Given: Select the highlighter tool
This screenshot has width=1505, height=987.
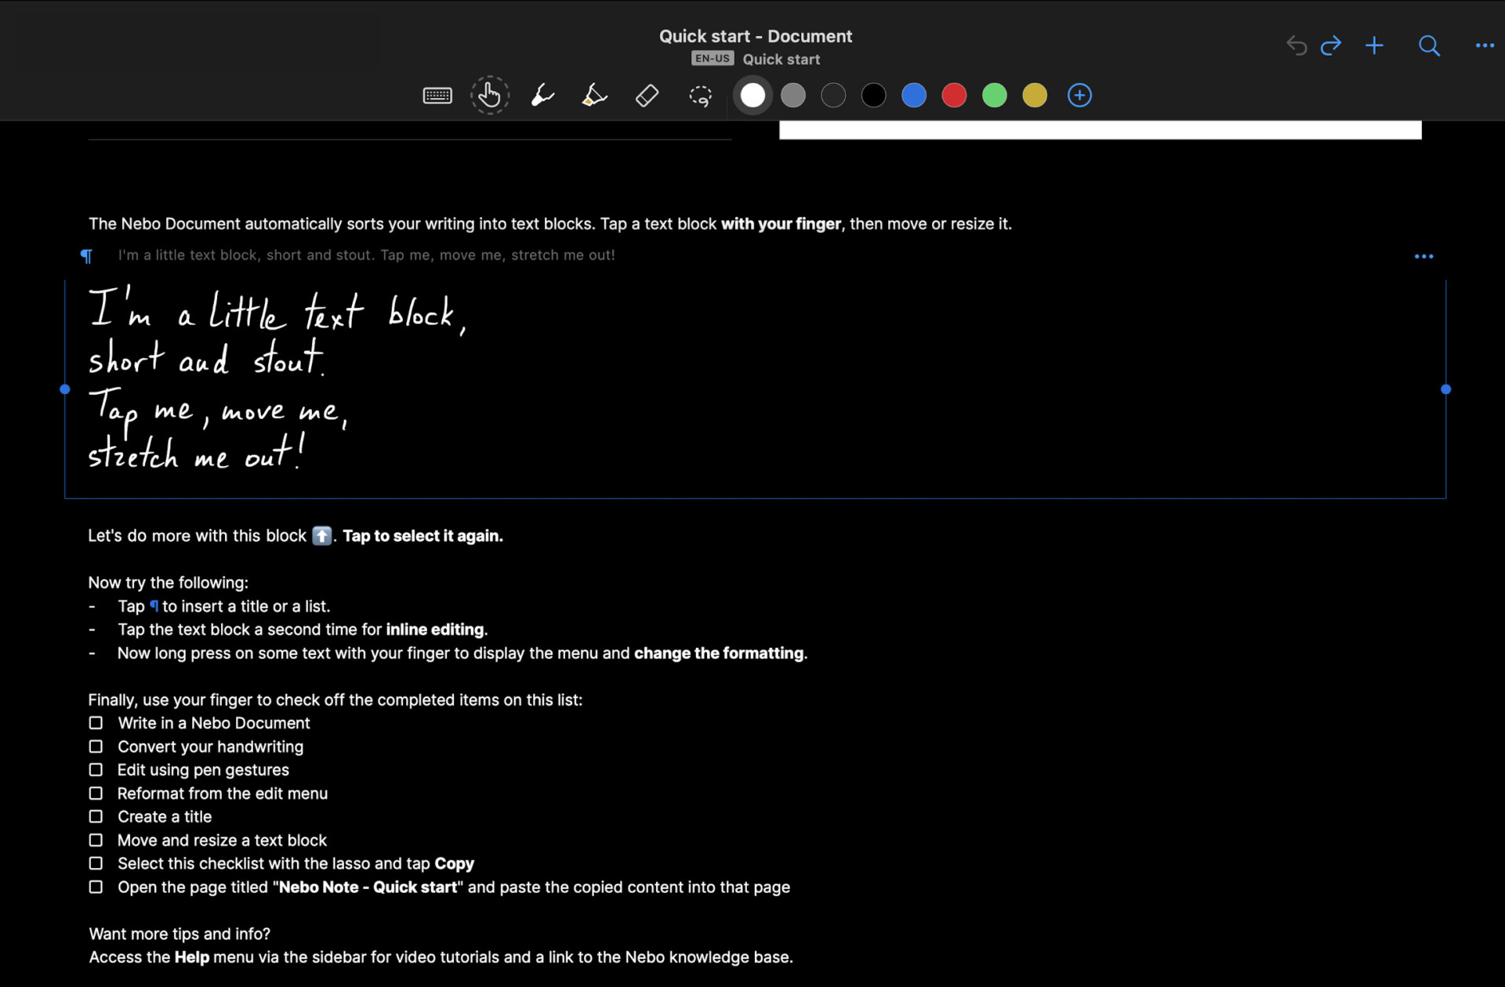Looking at the screenshot, I should 594,96.
